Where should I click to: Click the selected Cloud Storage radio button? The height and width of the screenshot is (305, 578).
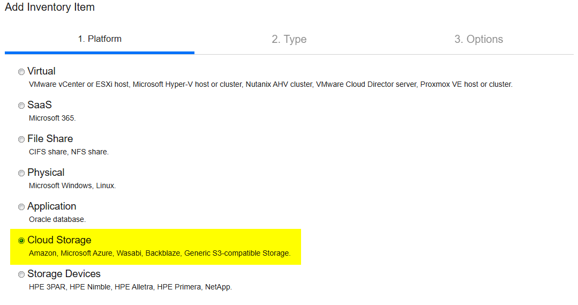coord(21,241)
